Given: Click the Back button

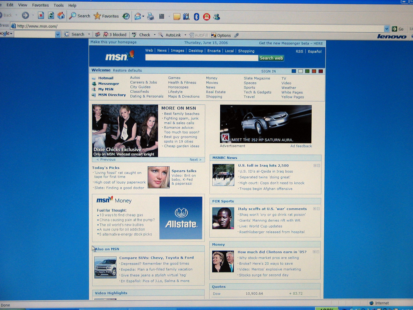Looking at the screenshot, I should tap(6, 15).
